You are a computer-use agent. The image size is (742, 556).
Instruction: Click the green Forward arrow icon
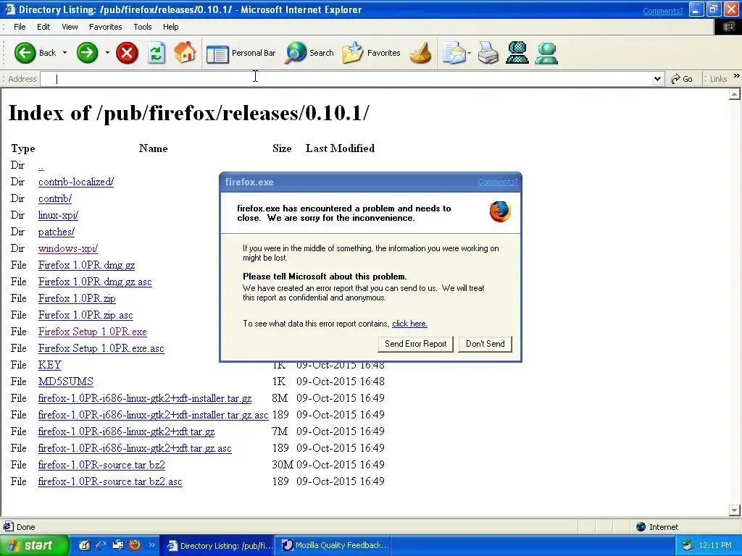(x=87, y=52)
